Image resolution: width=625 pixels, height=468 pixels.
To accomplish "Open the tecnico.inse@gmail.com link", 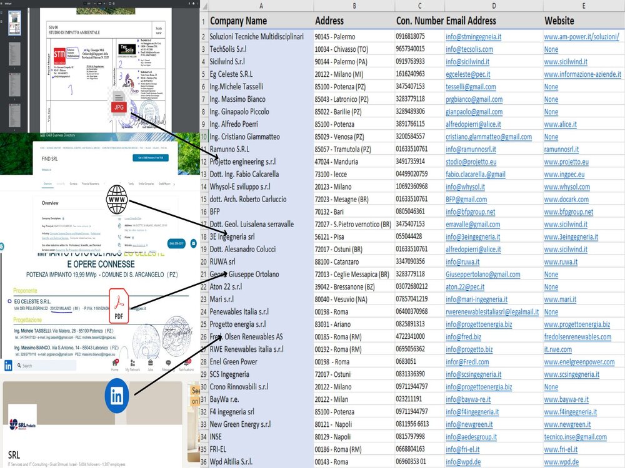I will click(575, 437).
